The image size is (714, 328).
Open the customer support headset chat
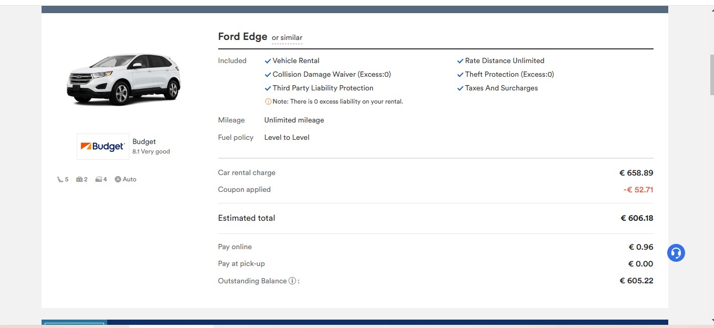pyautogui.click(x=676, y=253)
